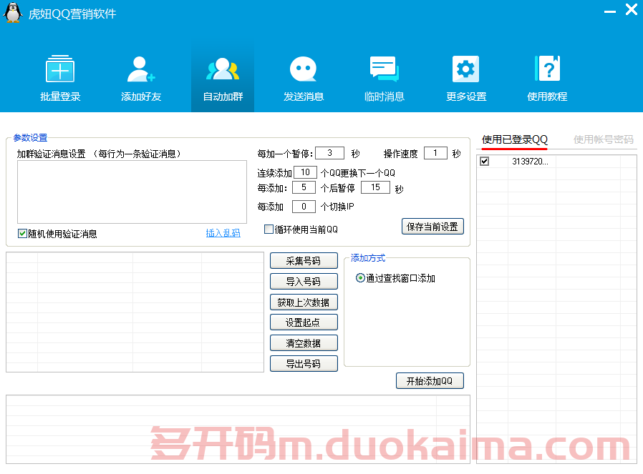Click the 临时消息 temporary message icon

(385, 69)
